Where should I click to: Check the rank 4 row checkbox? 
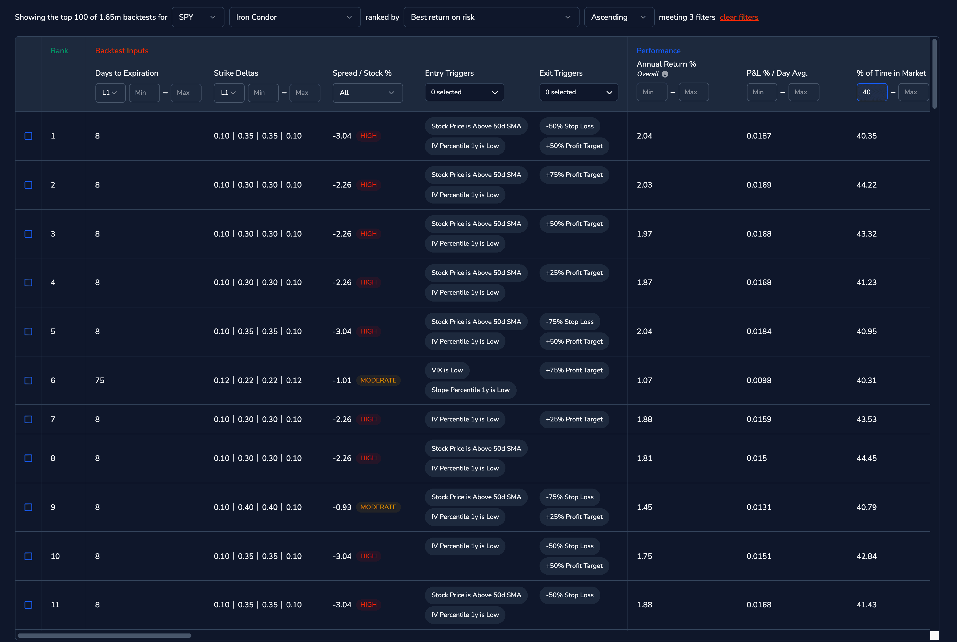[28, 283]
